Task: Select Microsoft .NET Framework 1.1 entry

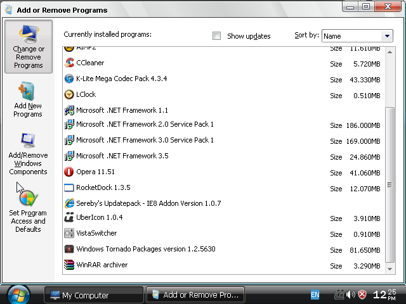Action: click(224, 110)
